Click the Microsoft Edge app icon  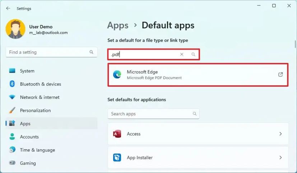click(x=117, y=74)
